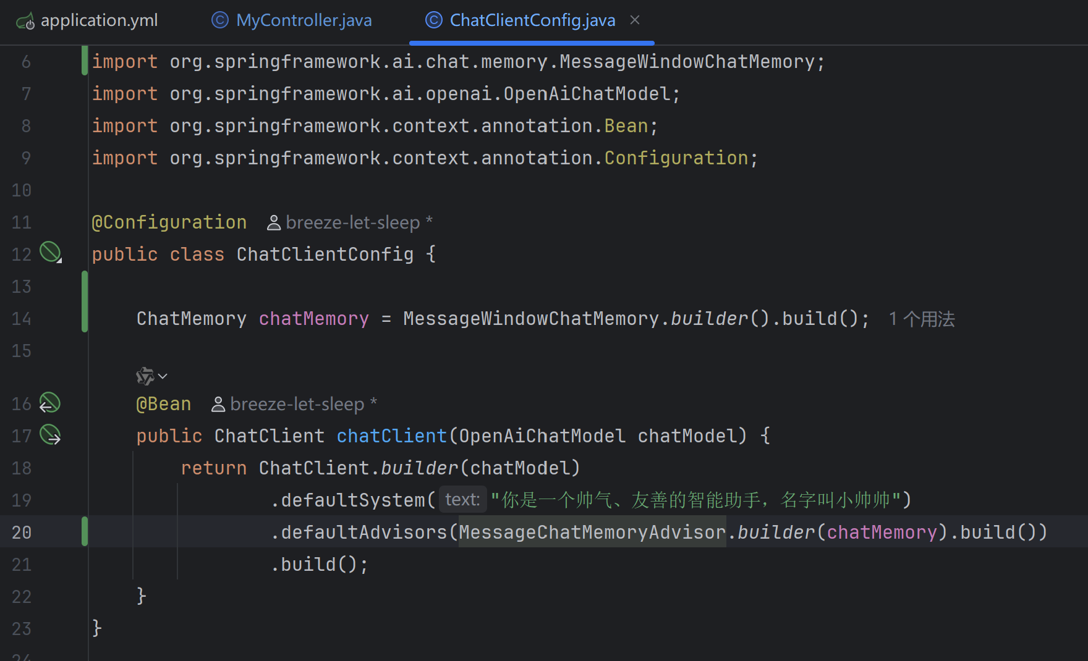Click the Chinese system prompt string
The image size is (1088, 661).
coord(697,500)
